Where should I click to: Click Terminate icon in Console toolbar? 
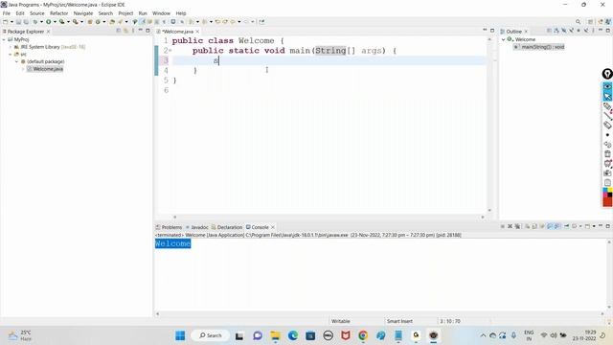502,226
